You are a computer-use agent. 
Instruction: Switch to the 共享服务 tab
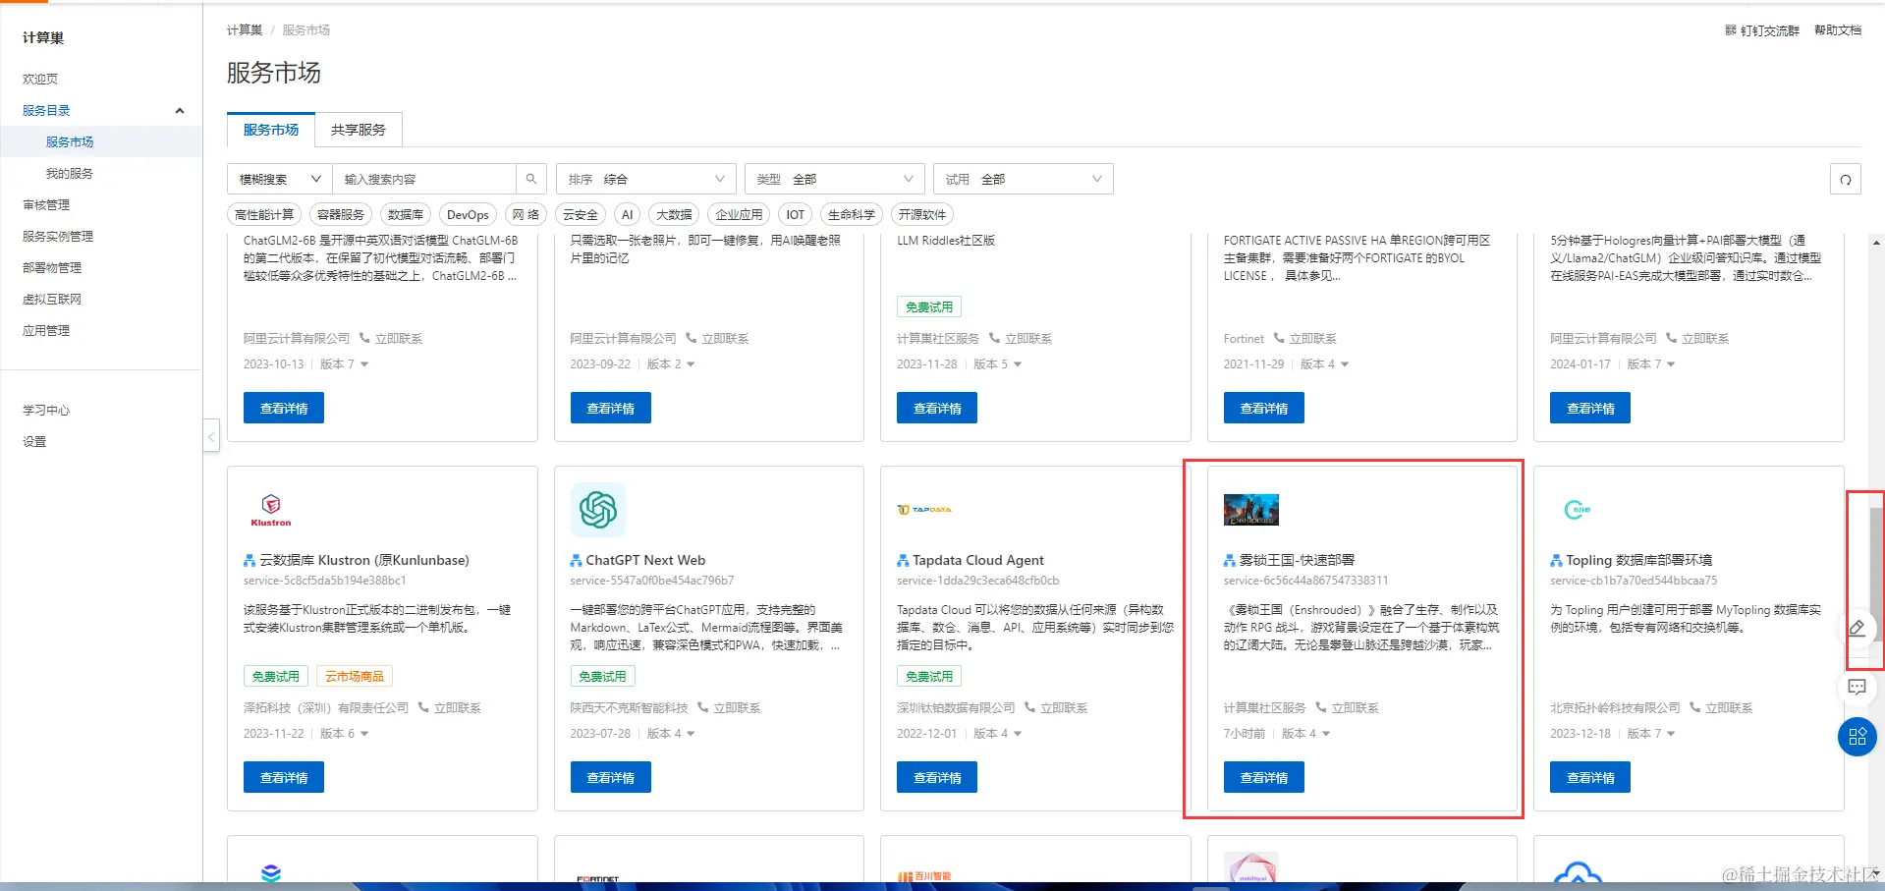pos(359,130)
